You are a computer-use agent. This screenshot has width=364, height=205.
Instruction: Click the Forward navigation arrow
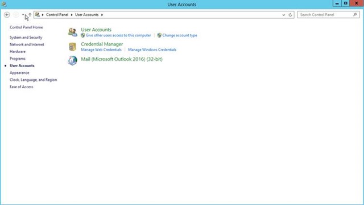[16, 15]
